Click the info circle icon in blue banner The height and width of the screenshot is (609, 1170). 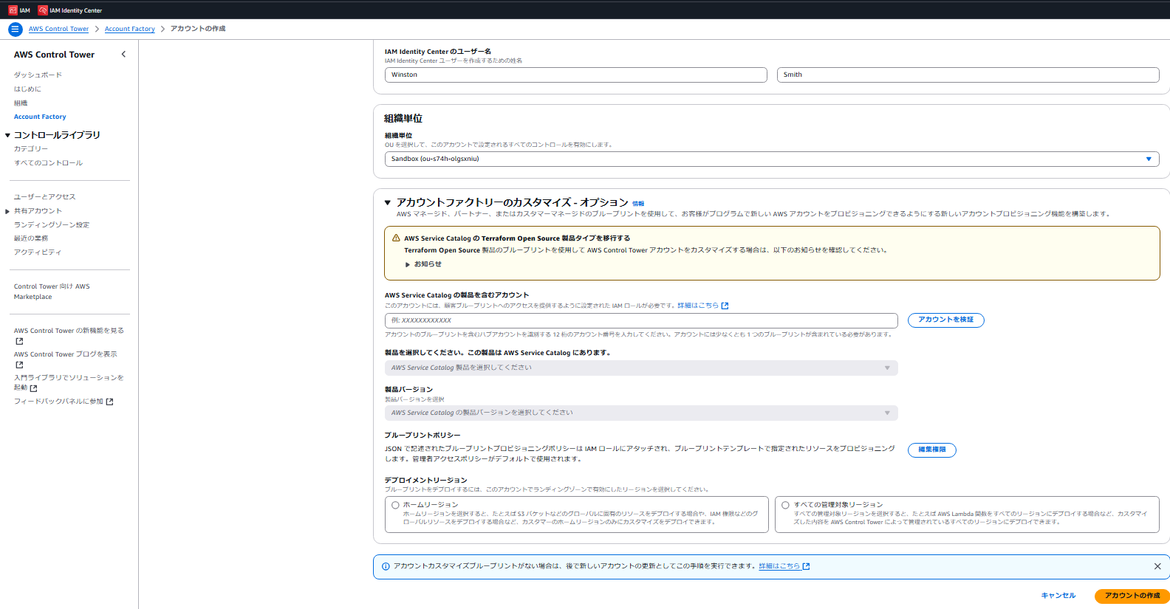click(x=386, y=566)
